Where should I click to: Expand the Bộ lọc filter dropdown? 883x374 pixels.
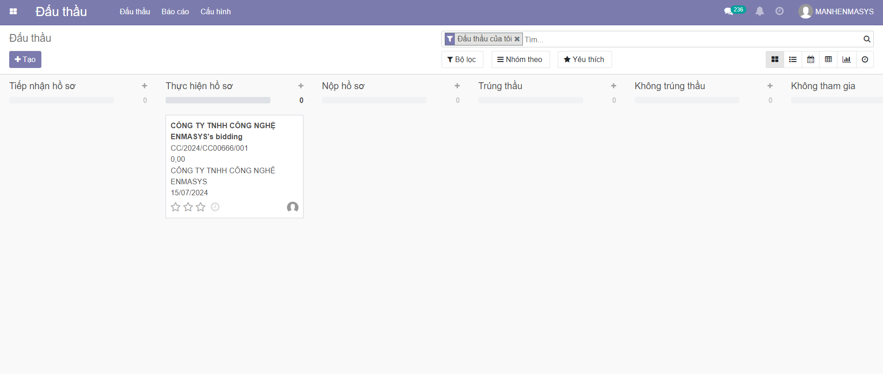462,60
